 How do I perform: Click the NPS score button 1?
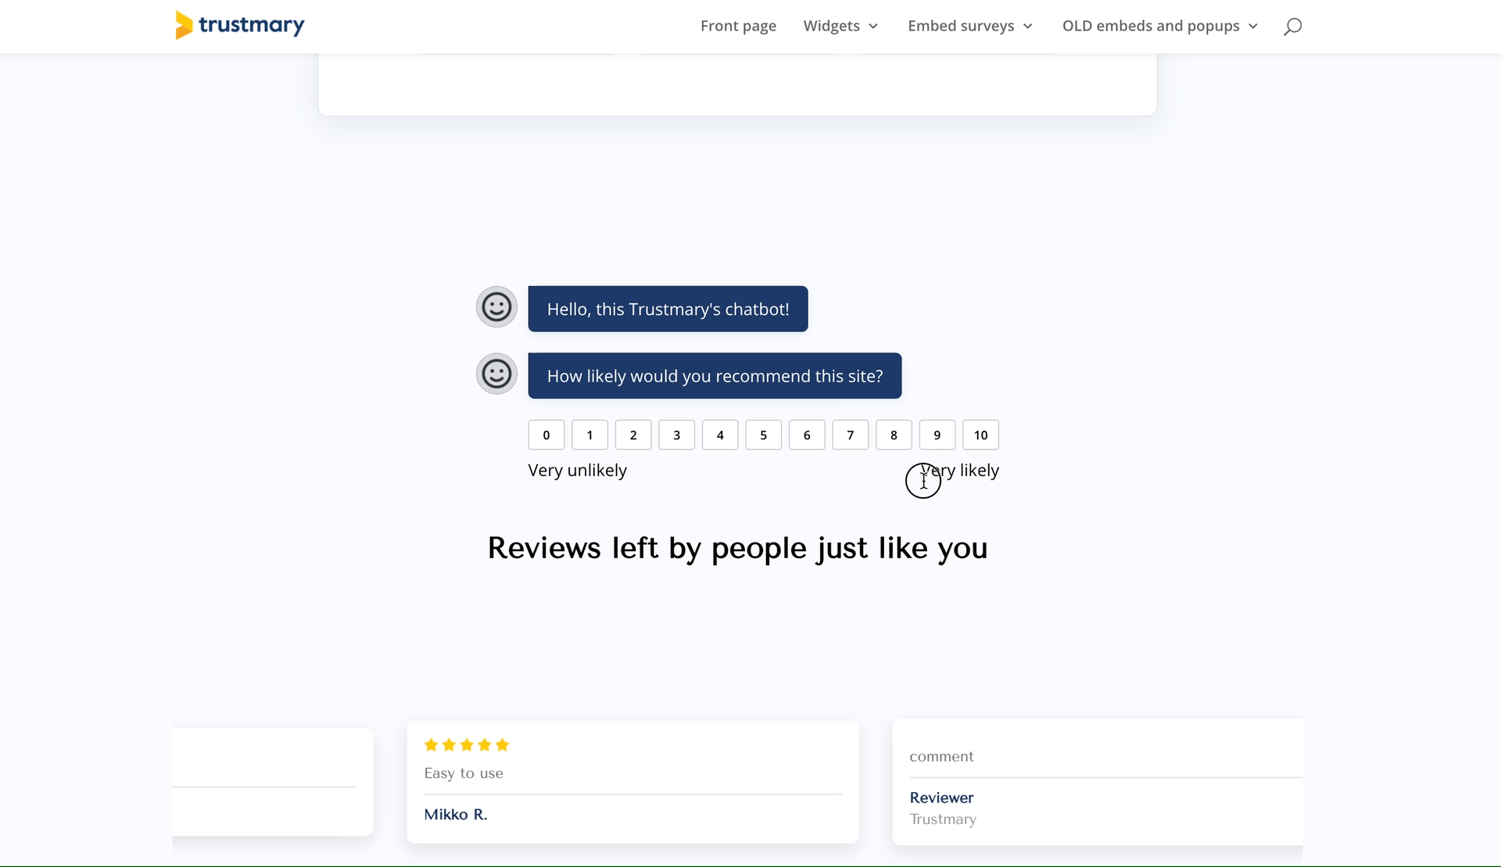pos(590,435)
